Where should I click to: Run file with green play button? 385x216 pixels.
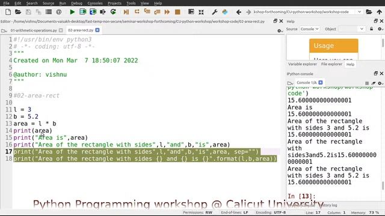pyautogui.click(x=72, y=12)
